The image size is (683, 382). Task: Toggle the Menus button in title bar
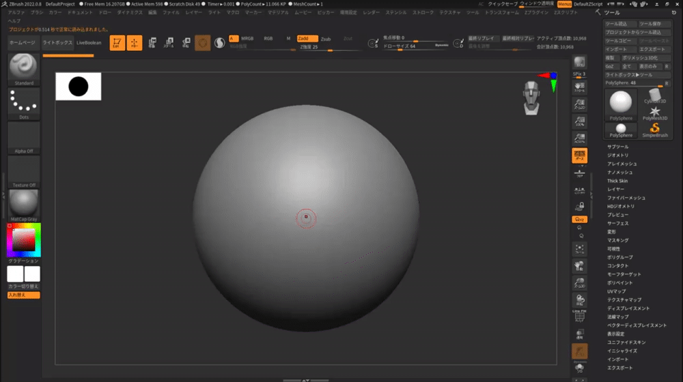pos(564,4)
